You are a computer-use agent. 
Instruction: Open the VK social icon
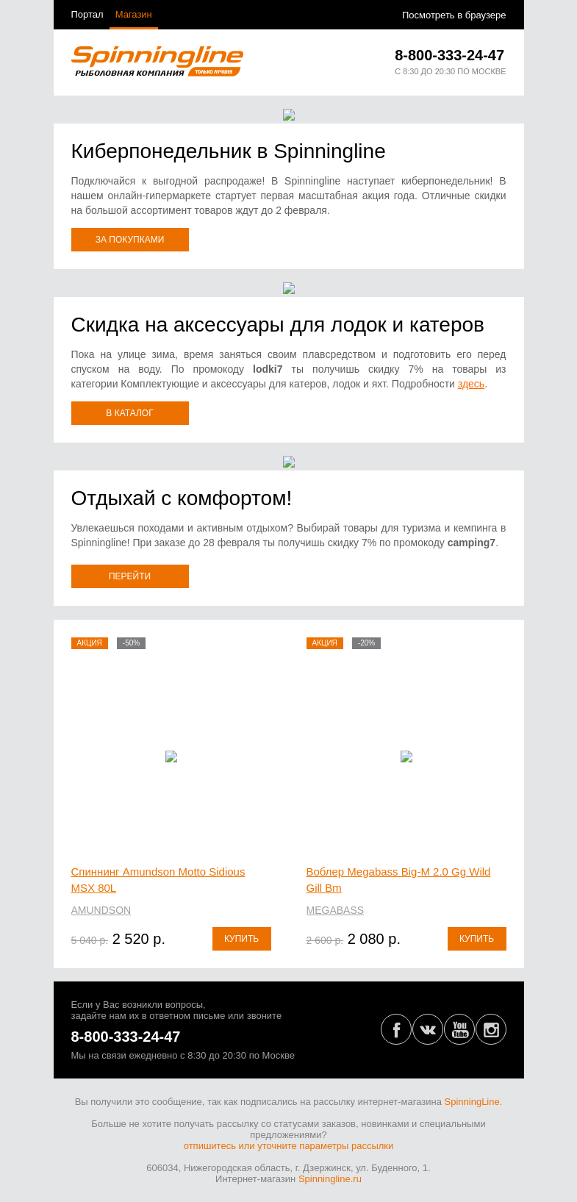[x=428, y=1029]
